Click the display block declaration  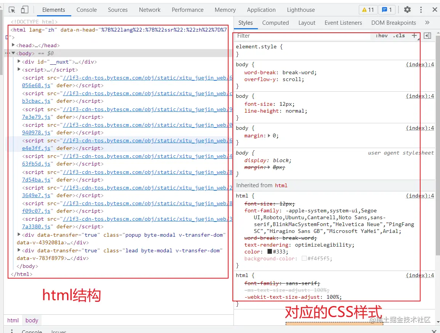268,161
